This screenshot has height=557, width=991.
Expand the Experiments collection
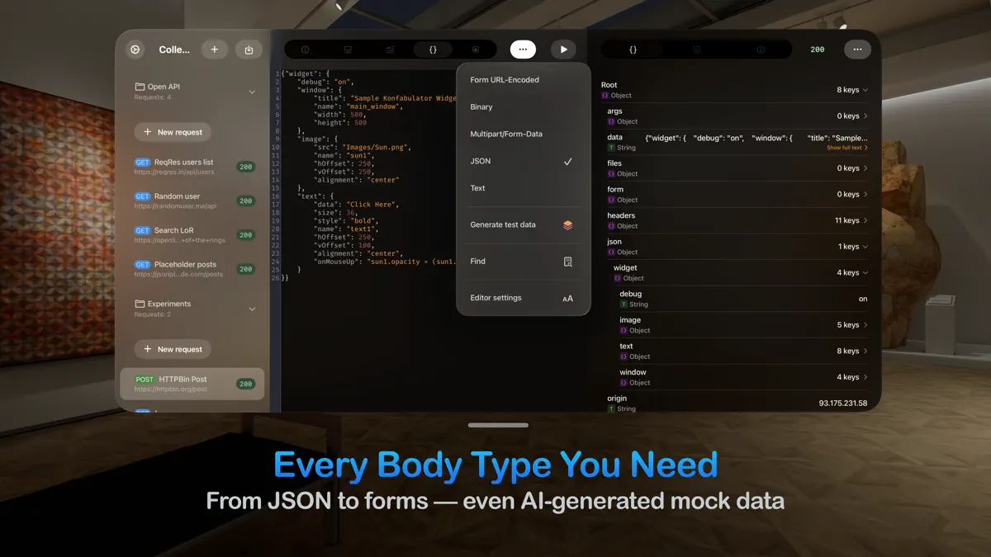coord(251,309)
